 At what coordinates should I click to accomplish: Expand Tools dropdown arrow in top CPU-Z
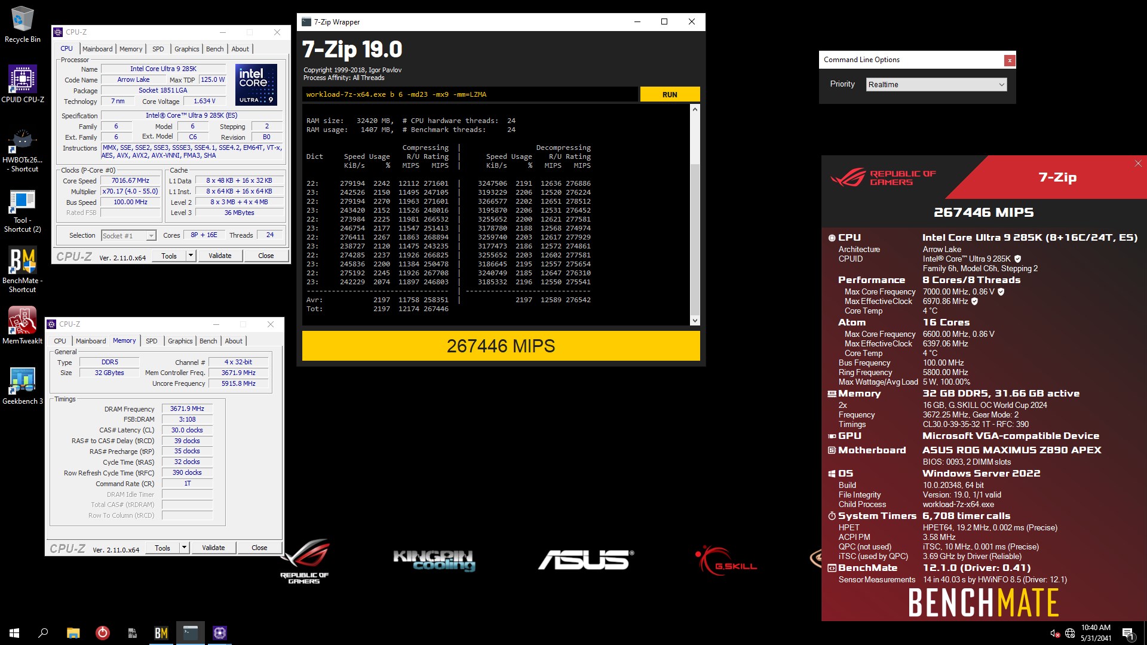(x=191, y=256)
